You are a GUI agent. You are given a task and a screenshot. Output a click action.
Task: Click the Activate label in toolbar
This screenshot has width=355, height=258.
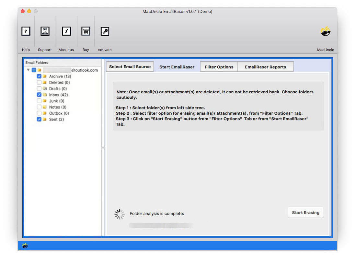105,50
